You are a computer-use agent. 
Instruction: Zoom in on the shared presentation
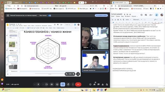coord(73,74)
